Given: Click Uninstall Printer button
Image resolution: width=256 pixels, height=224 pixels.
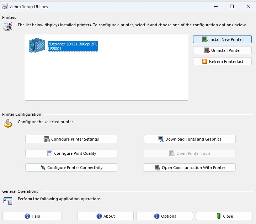Looking at the screenshot, I should click(222, 50).
